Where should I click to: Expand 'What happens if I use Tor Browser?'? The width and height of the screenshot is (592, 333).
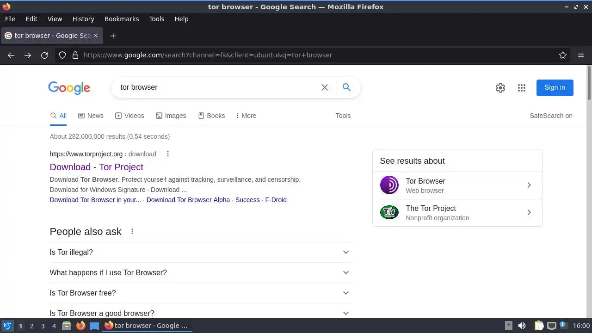200,272
